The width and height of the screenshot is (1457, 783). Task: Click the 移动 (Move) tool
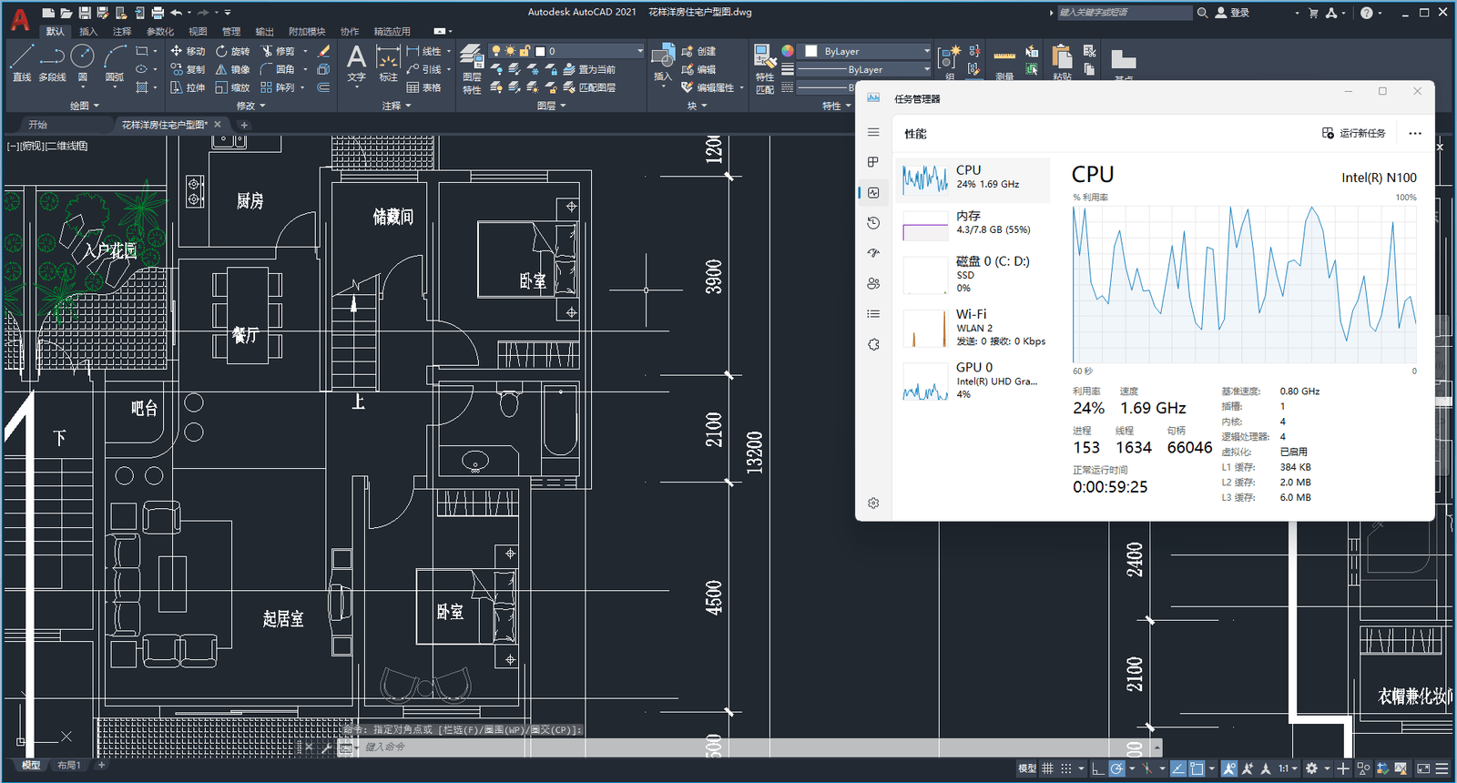188,52
